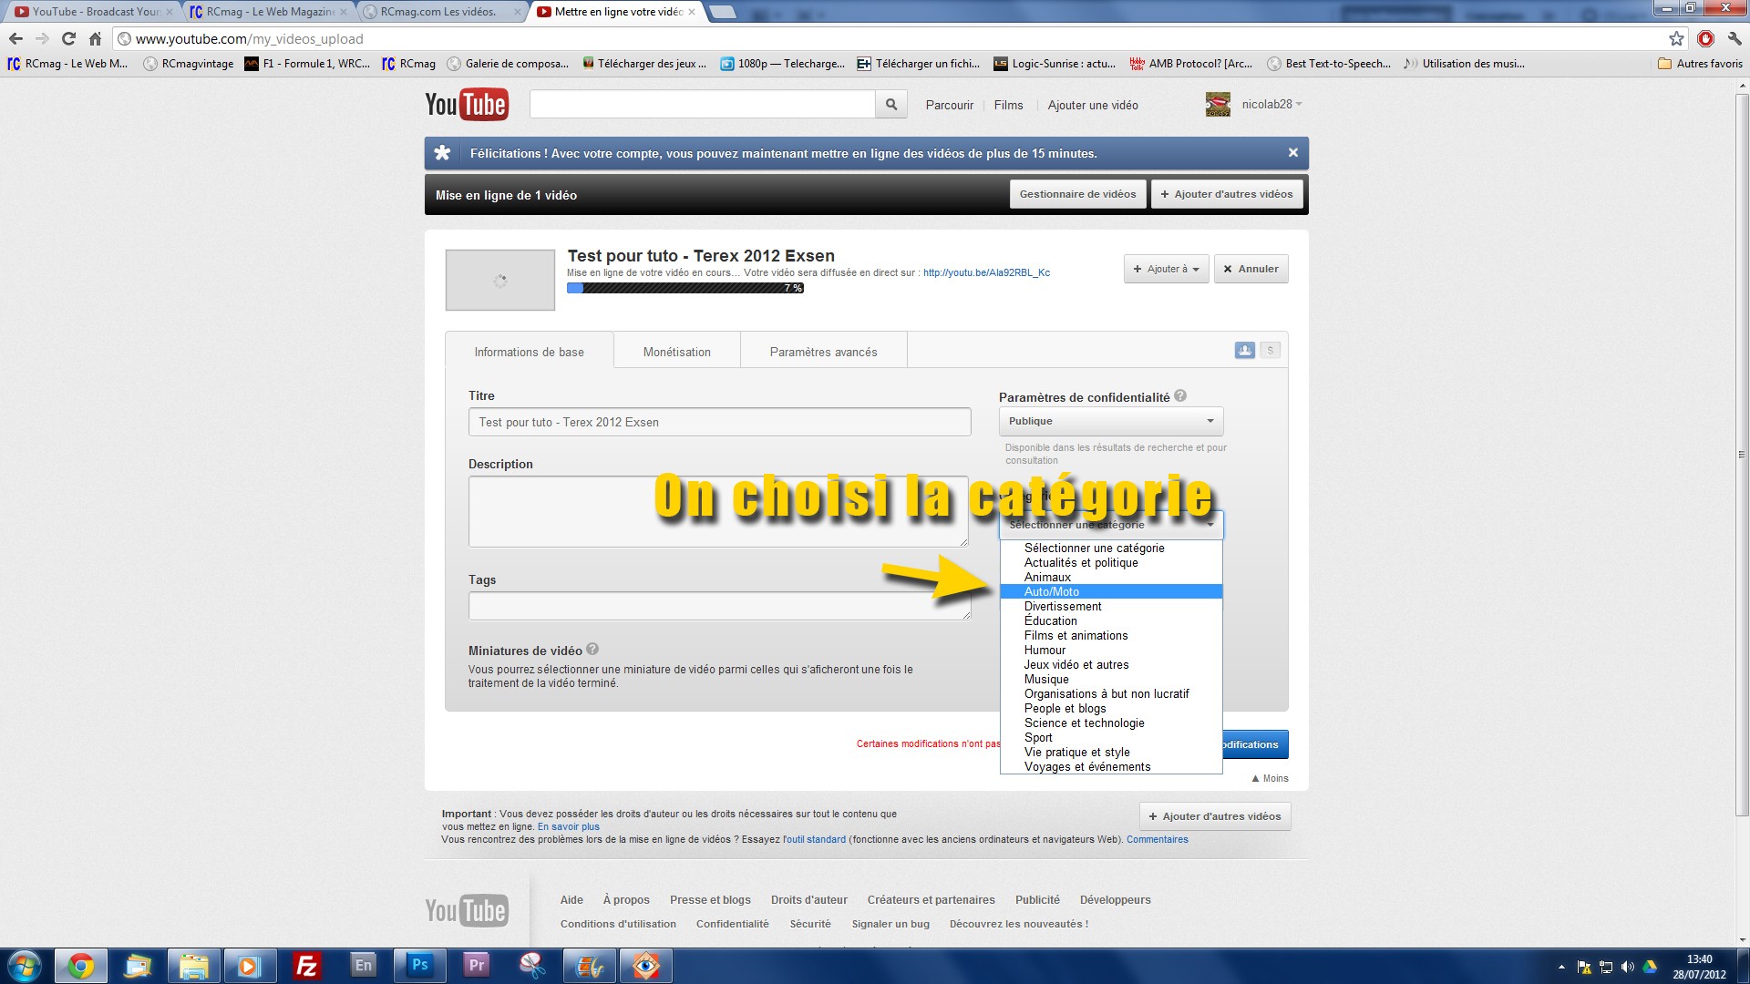Select Animaux category

pos(1111,577)
